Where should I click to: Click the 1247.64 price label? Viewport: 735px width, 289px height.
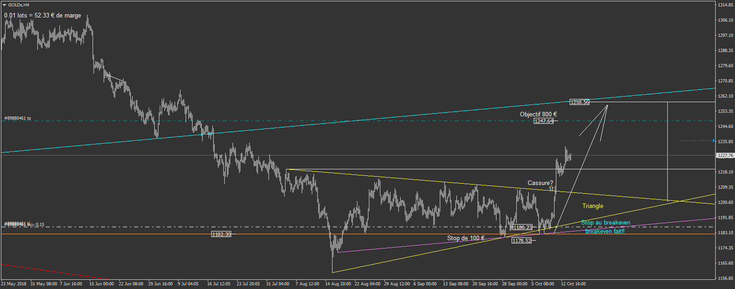coord(544,121)
